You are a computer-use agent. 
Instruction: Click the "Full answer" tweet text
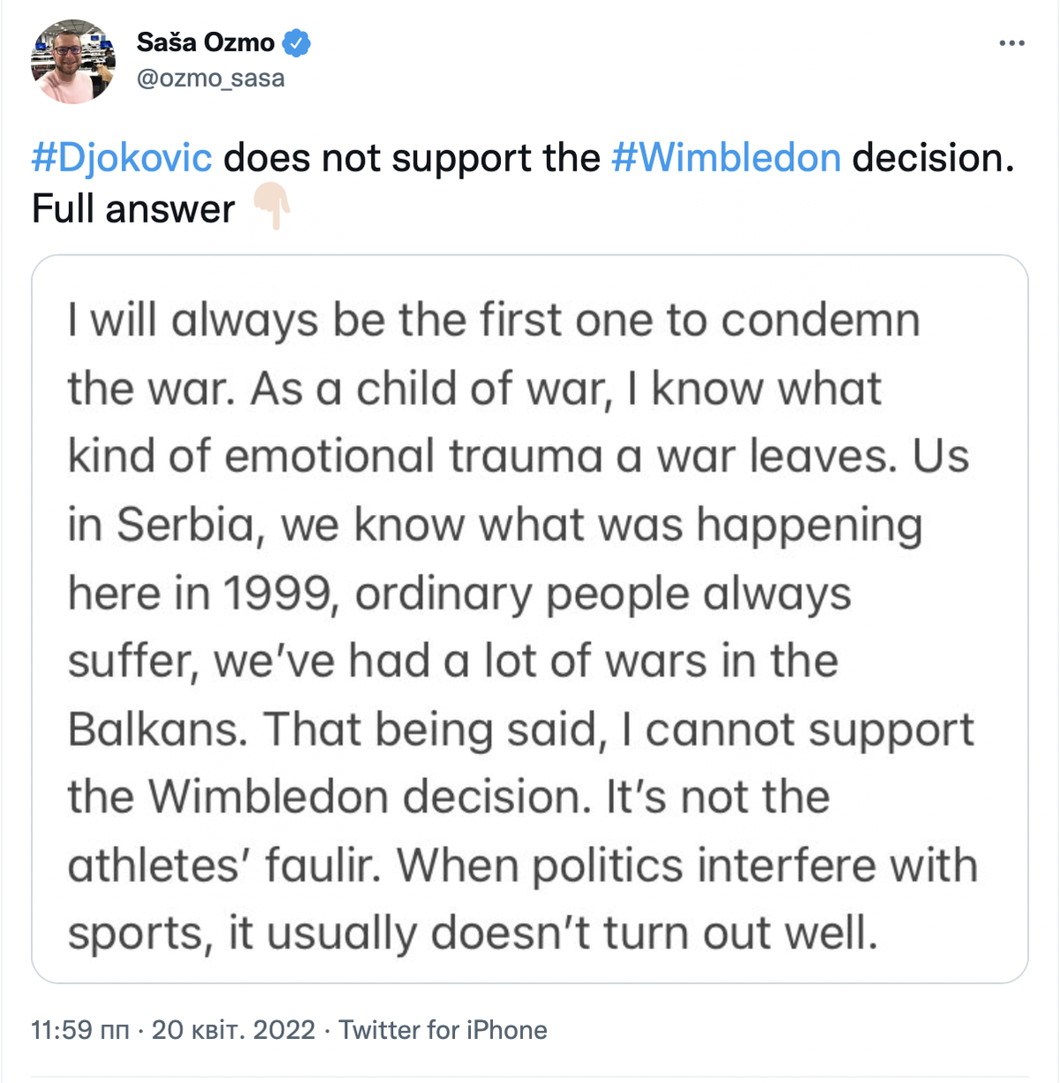point(133,209)
